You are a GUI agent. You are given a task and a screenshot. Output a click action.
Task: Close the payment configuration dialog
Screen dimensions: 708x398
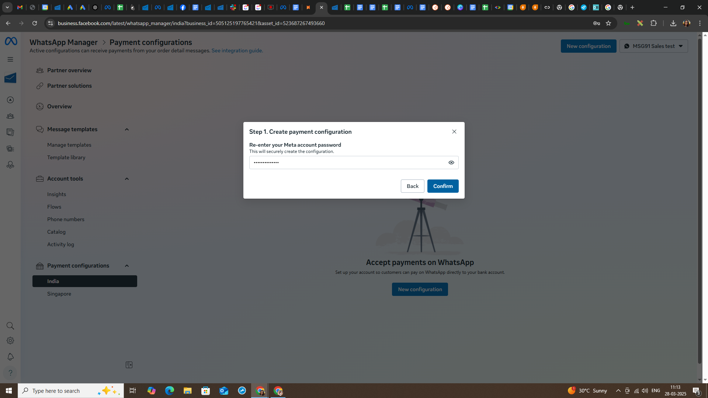454,132
